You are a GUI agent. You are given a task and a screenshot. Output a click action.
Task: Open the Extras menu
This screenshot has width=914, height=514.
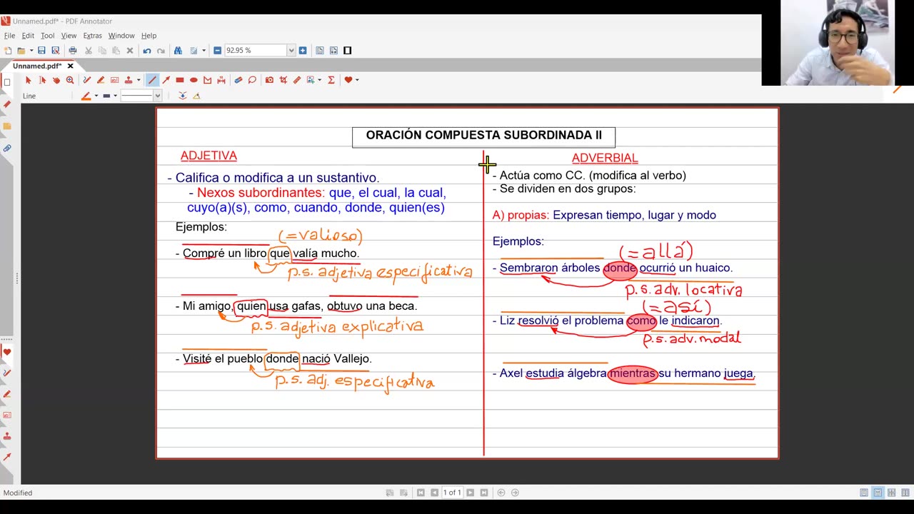92,36
